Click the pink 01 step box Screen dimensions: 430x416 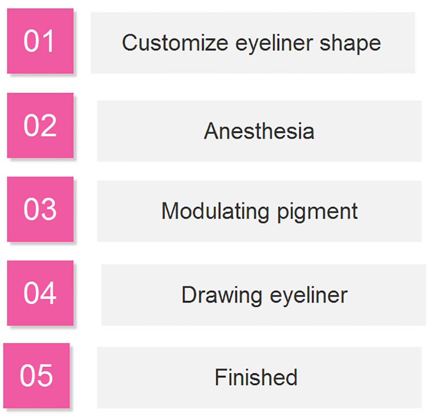(40, 41)
